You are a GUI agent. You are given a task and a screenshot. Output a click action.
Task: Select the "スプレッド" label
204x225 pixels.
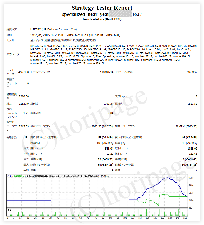(x=121, y=97)
